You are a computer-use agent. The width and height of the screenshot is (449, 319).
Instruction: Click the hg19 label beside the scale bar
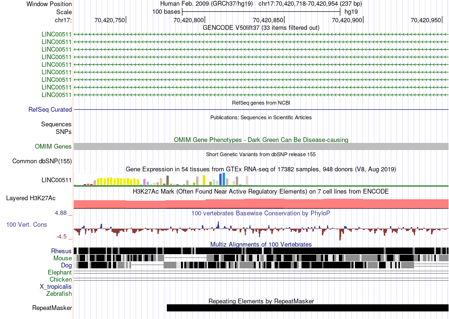(351, 12)
